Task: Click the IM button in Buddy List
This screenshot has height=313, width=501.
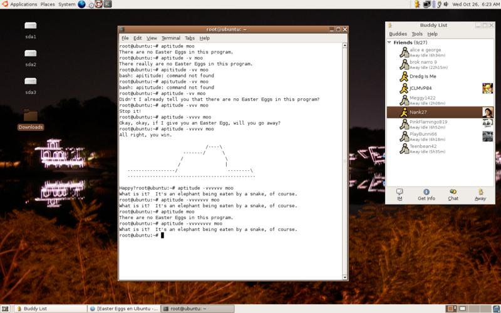Action: pos(399,195)
